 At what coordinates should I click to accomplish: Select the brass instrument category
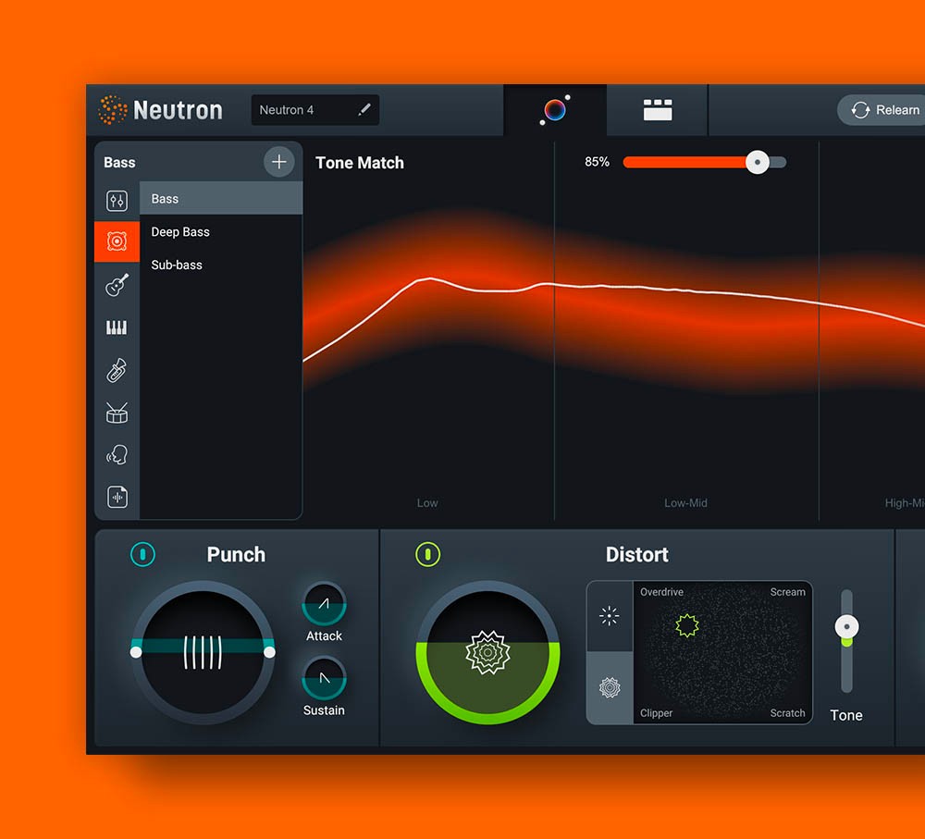point(117,371)
